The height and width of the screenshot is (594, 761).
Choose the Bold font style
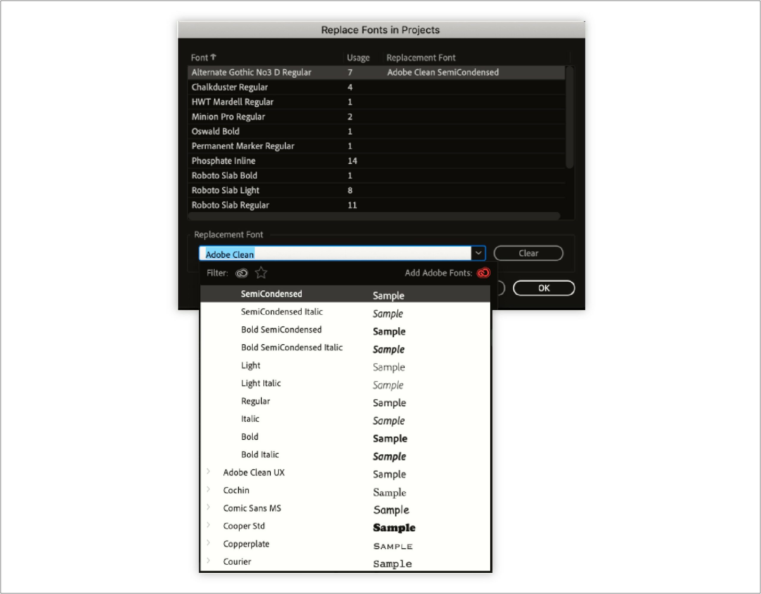coord(345,437)
